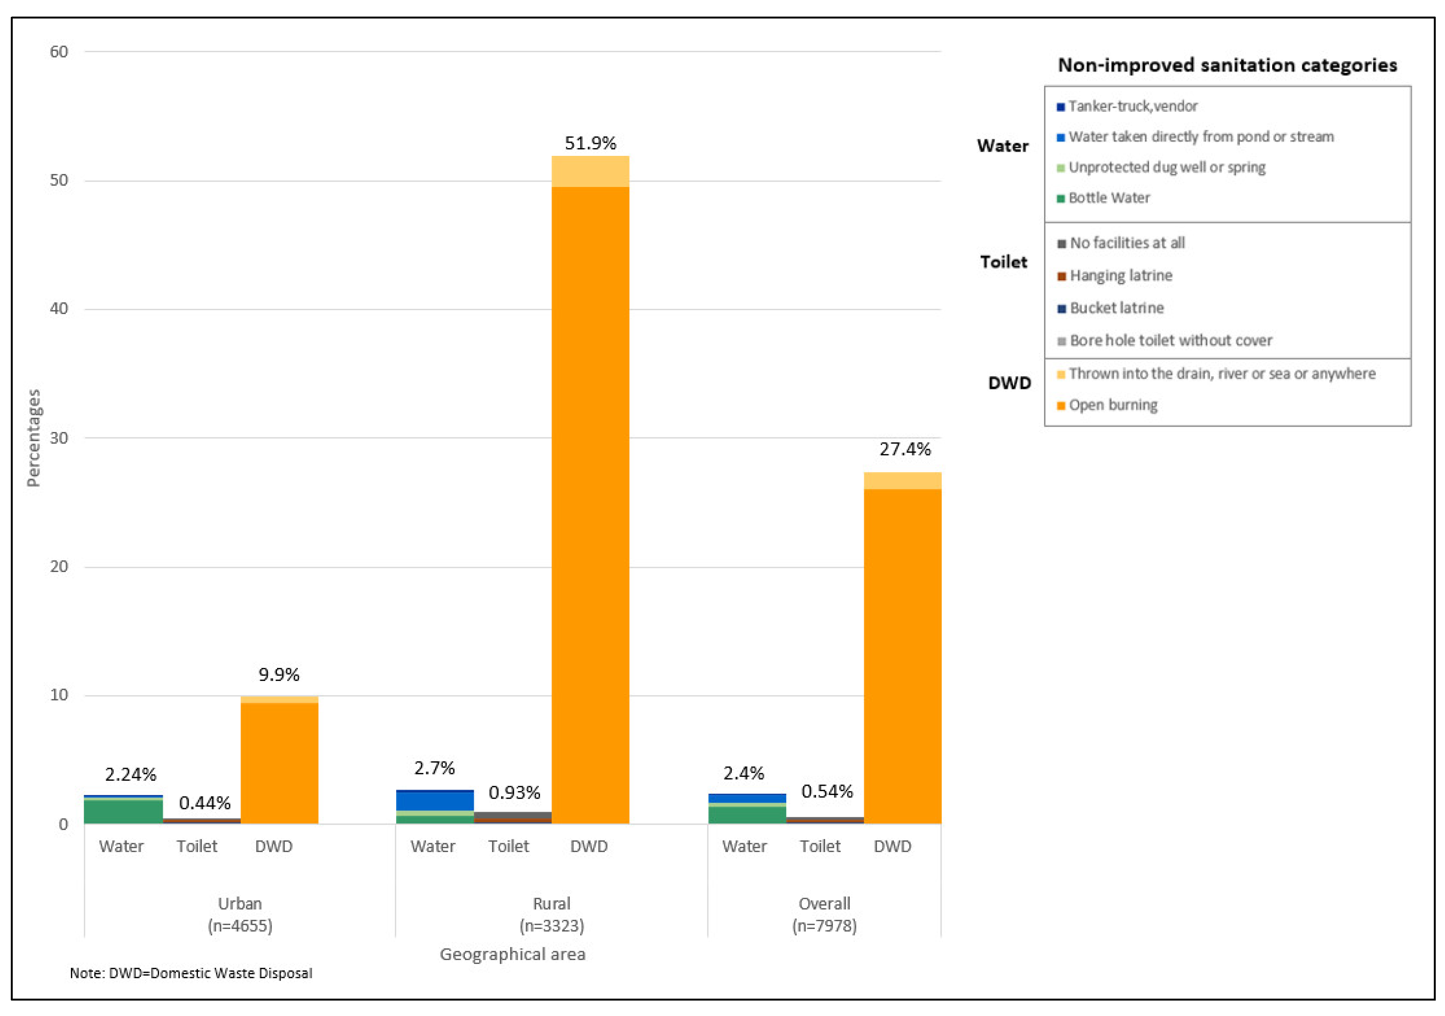The width and height of the screenshot is (1445, 1016).
Task: Select the Open burning legend entry
Action: click(x=1113, y=405)
